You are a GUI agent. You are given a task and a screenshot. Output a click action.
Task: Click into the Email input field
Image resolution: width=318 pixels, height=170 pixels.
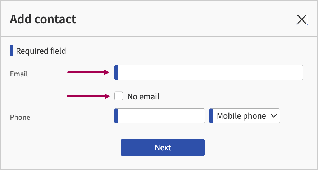[210, 72]
